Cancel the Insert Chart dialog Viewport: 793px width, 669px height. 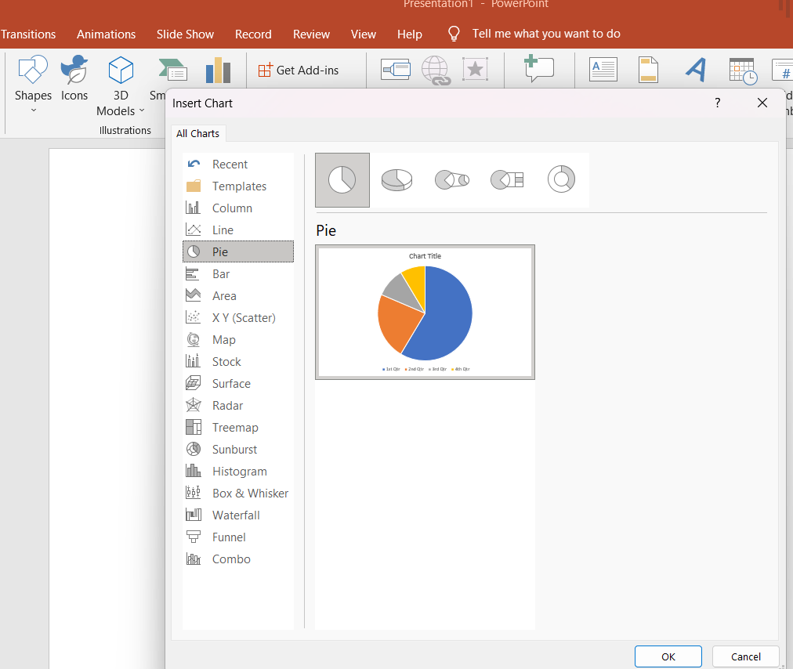(745, 656)
